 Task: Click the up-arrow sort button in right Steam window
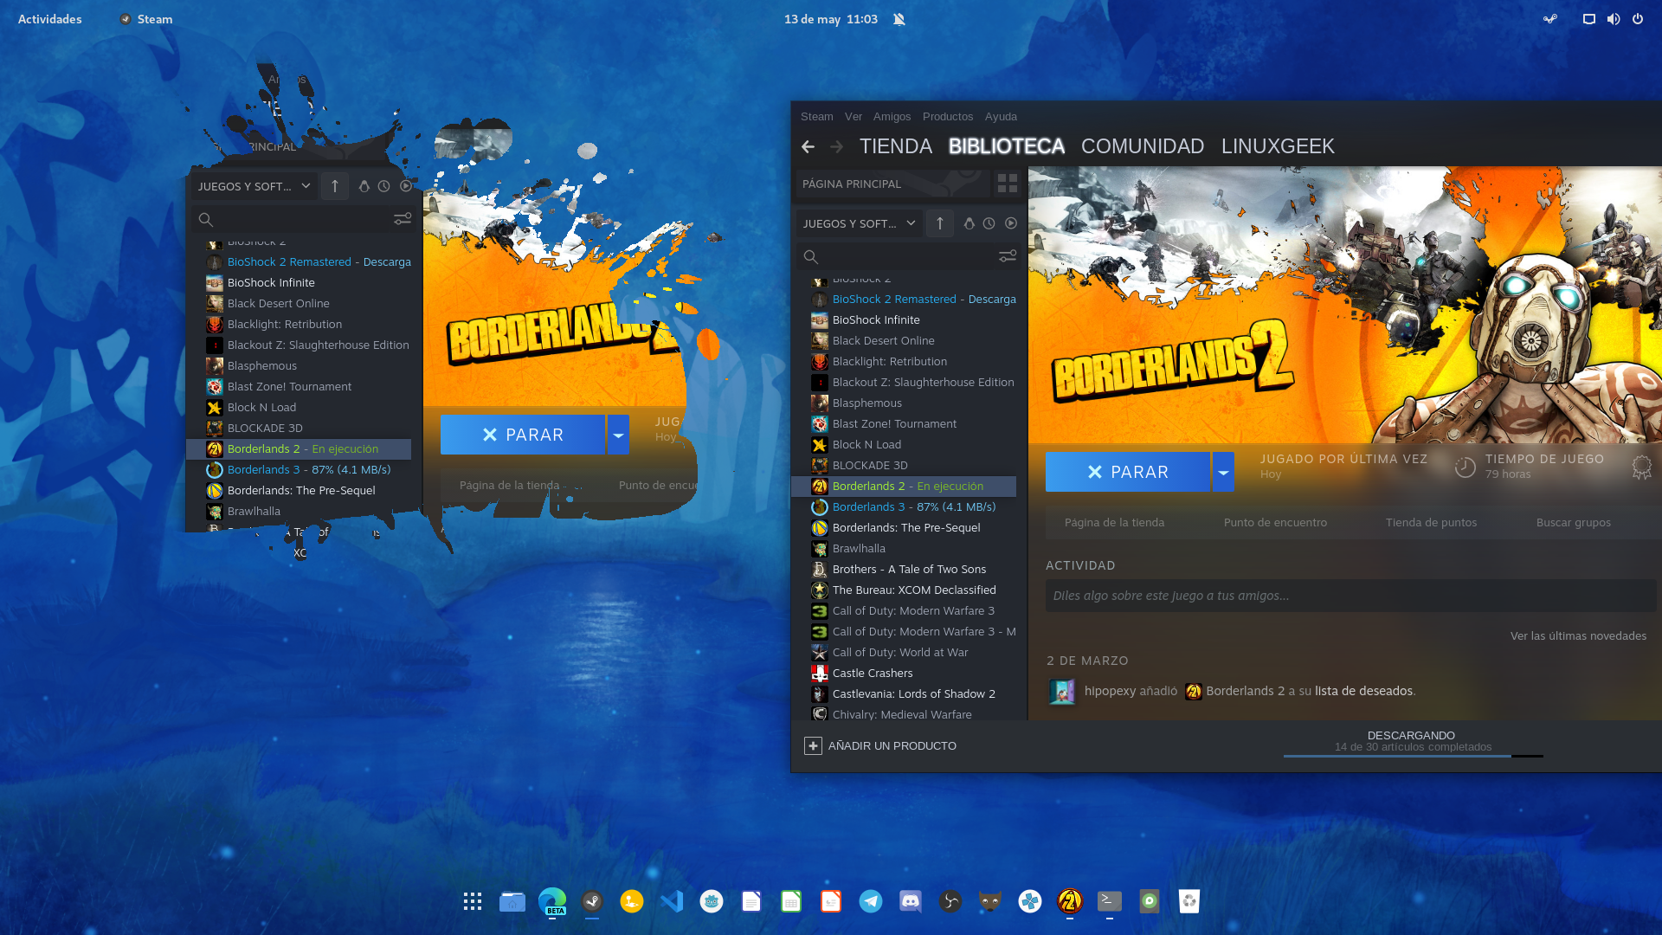940,223
